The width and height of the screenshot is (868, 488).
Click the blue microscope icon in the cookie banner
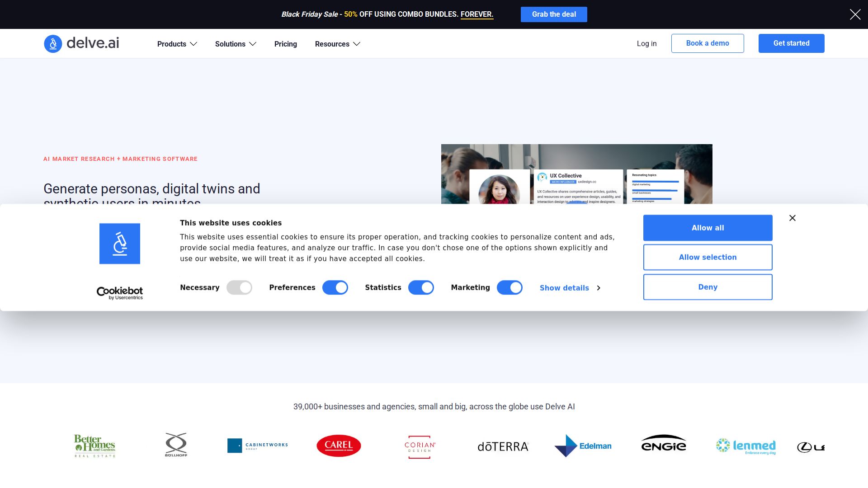point(120,244)
